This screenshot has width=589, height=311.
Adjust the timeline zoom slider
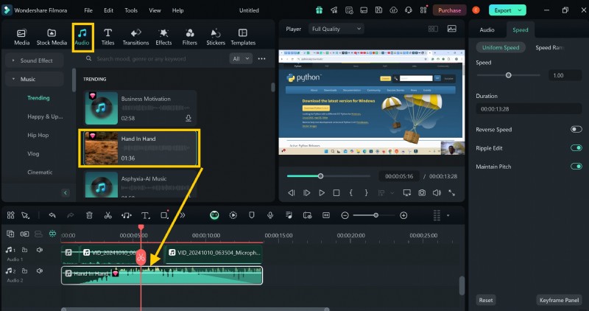click(x=375, y=215)
